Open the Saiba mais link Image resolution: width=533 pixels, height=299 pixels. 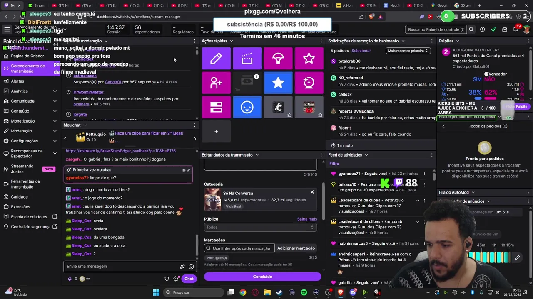click(307, 219)
